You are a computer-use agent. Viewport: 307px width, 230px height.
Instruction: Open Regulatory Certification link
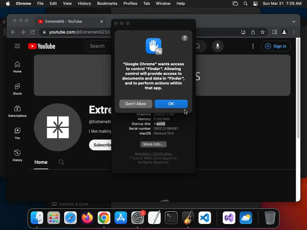(153, 154)
